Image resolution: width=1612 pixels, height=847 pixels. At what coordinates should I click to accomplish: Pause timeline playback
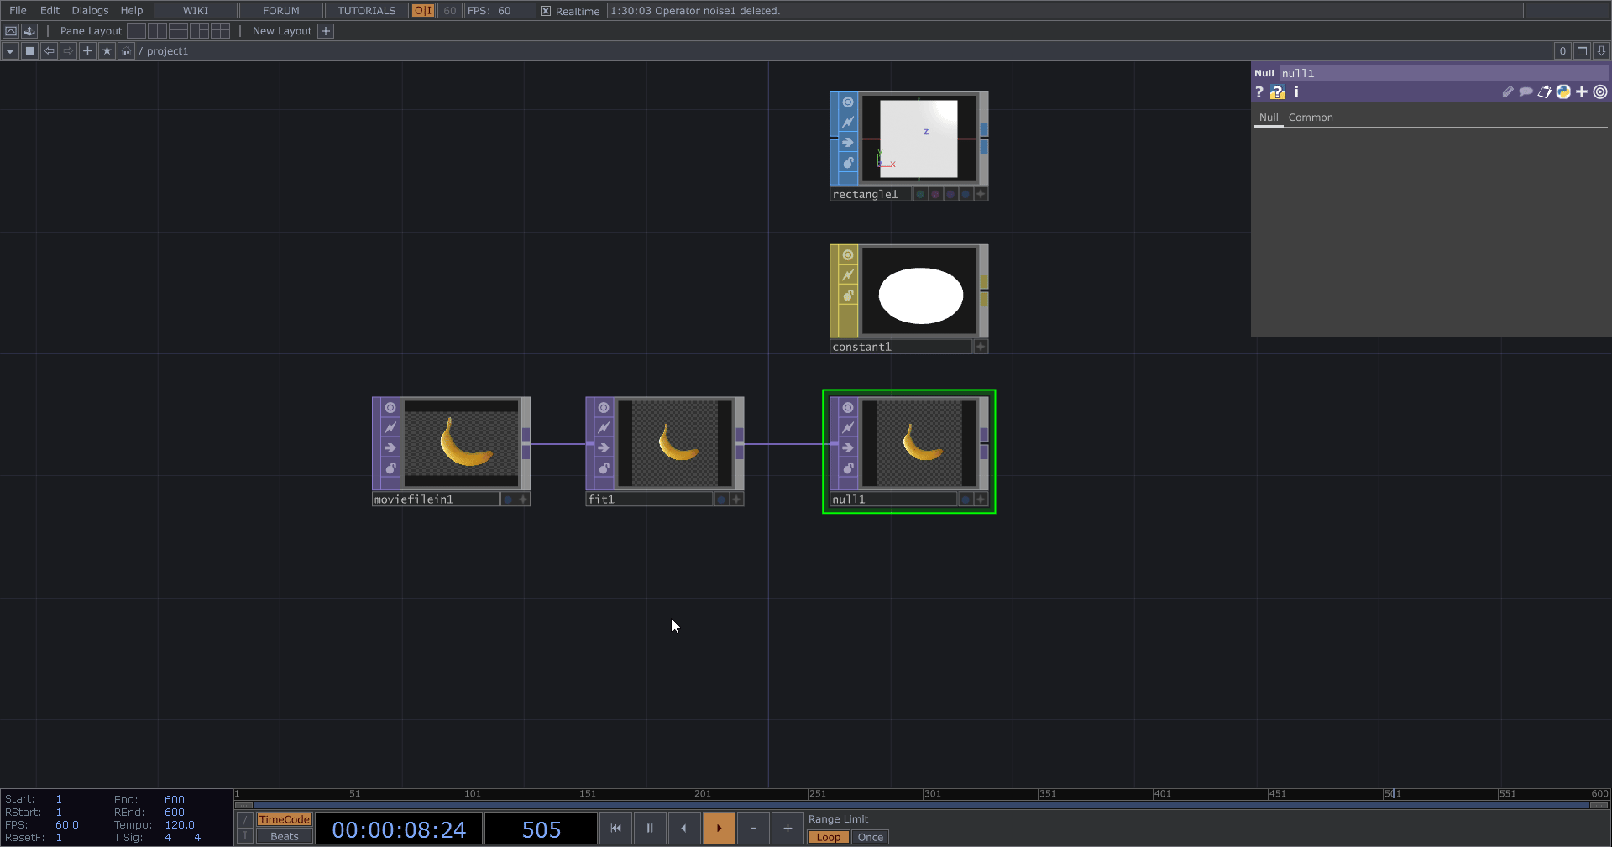[x=650, y=828]
